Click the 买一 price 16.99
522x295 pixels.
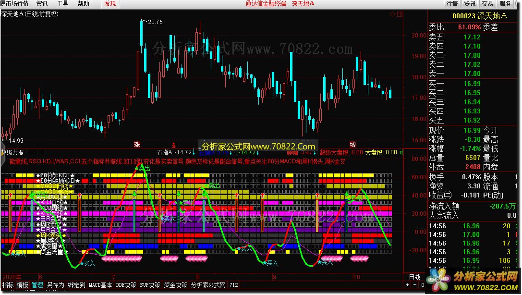pos(472,84)
